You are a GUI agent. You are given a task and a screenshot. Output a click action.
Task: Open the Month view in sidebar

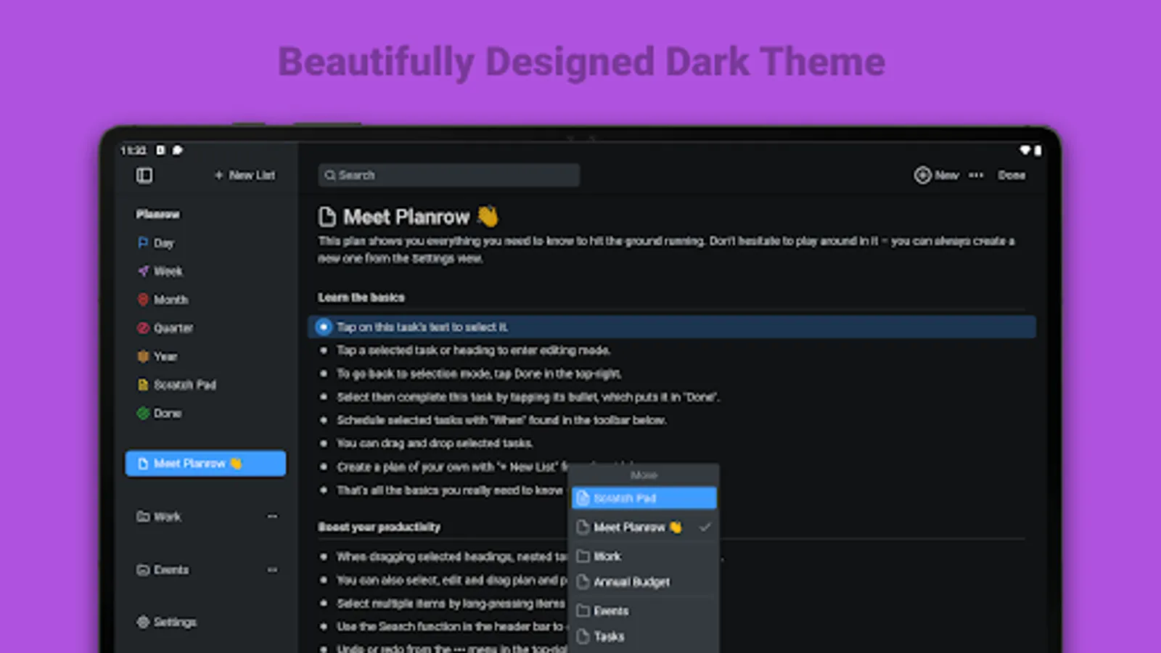(163, 300)
